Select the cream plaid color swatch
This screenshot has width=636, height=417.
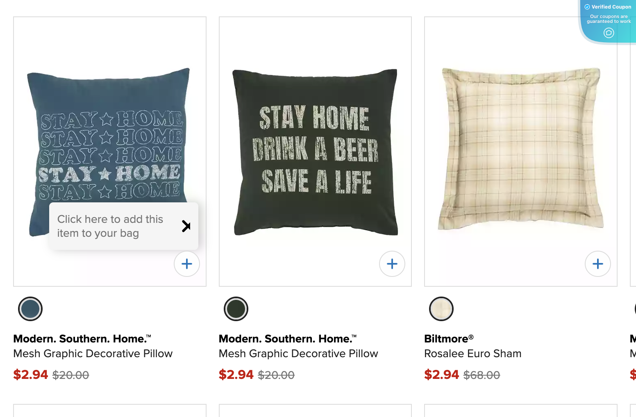441,309
